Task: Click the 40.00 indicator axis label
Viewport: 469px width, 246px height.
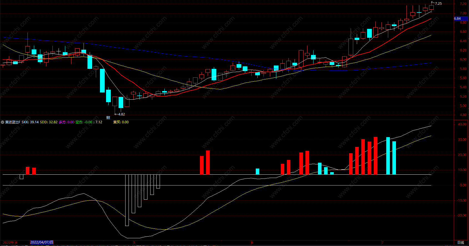Action: [x=462, y=124]
